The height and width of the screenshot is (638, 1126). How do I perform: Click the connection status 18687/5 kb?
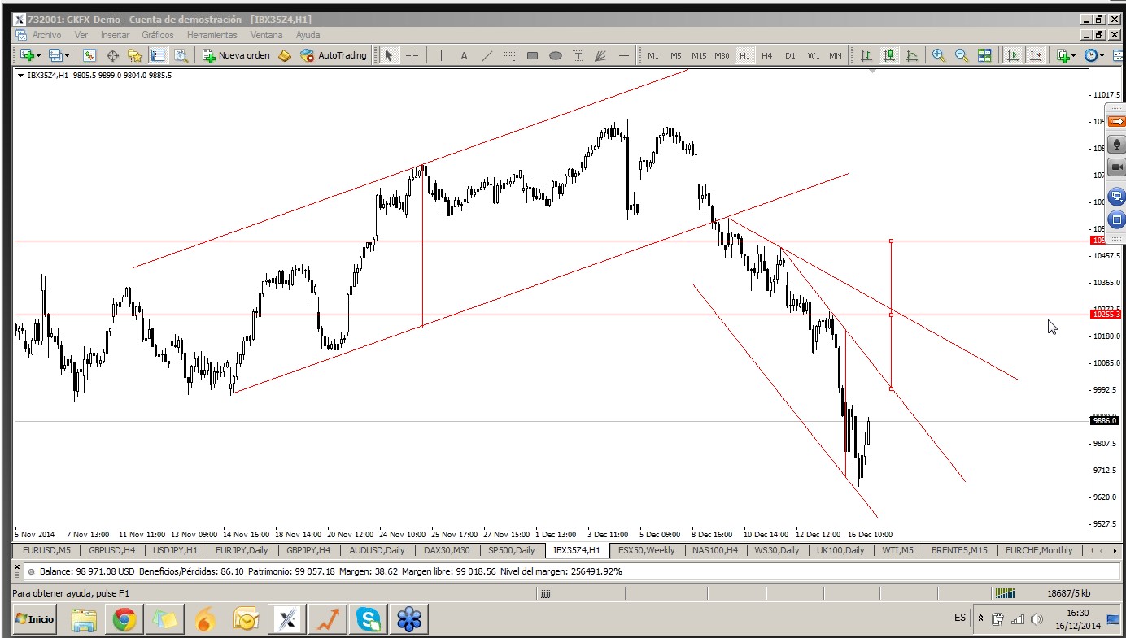pyautogui.click(x=1069, y=594)
